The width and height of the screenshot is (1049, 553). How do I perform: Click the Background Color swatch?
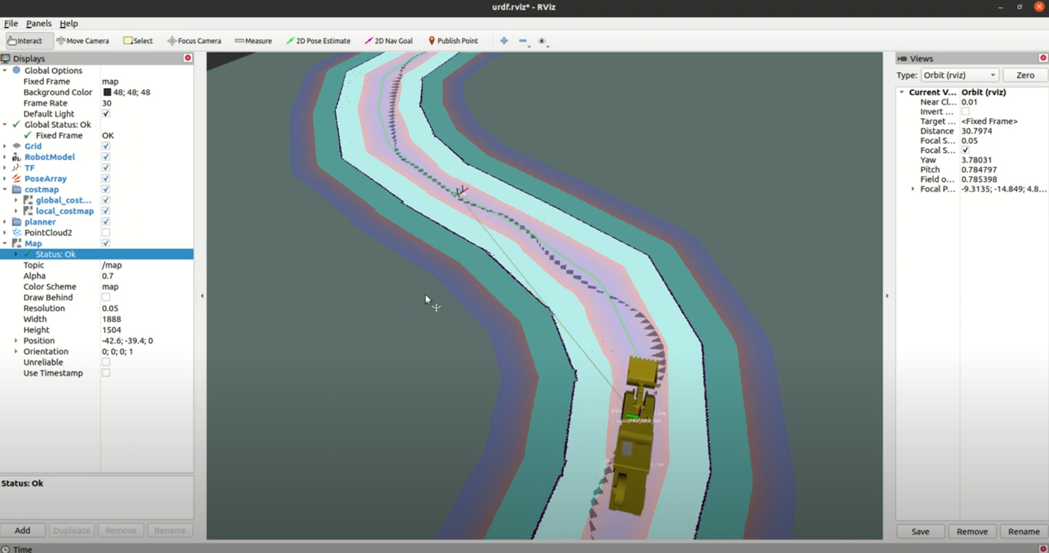coord(107,92)
